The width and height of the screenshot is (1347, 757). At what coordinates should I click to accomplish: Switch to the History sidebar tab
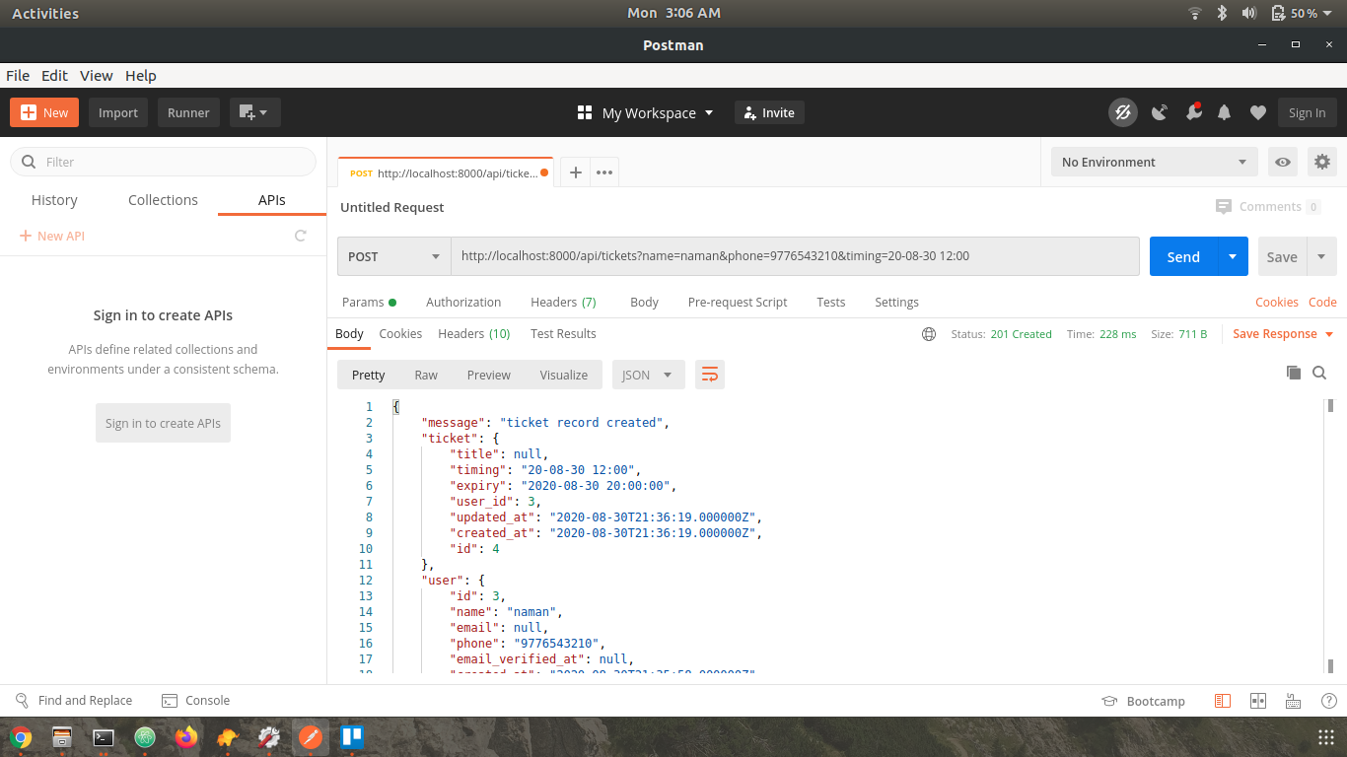(54, 200)
